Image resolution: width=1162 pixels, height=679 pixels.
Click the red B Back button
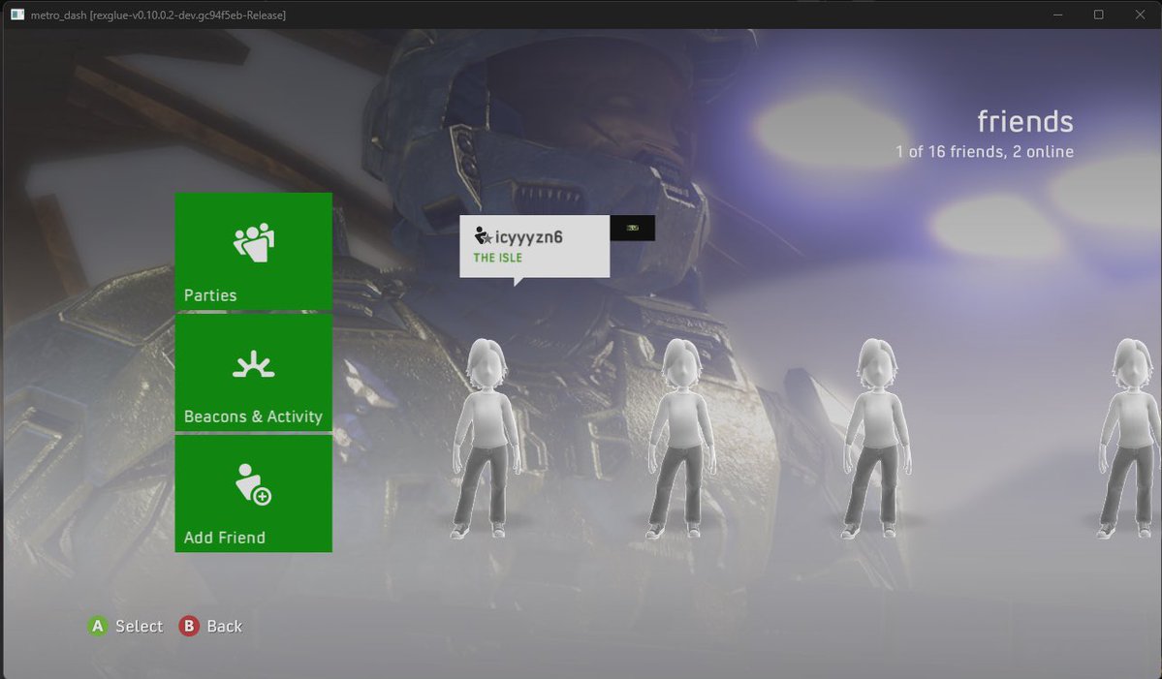(x=189, y=627)
